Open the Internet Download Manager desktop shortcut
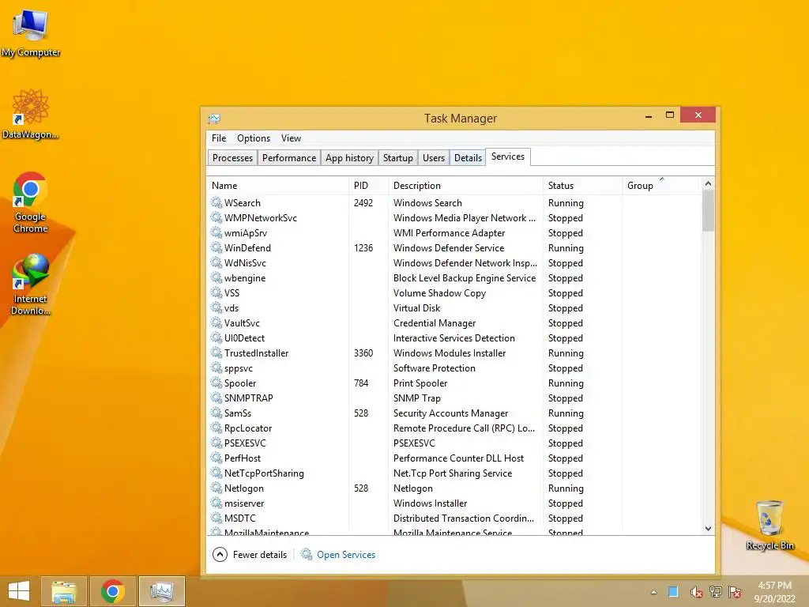 [x=31, y=284]
